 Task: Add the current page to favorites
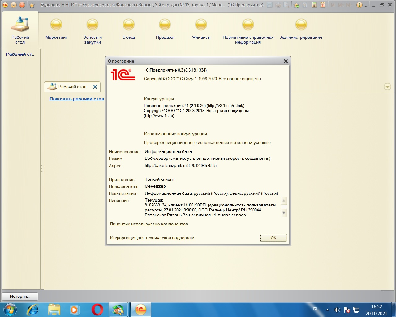pyautogui.click(x=296, y=5)
